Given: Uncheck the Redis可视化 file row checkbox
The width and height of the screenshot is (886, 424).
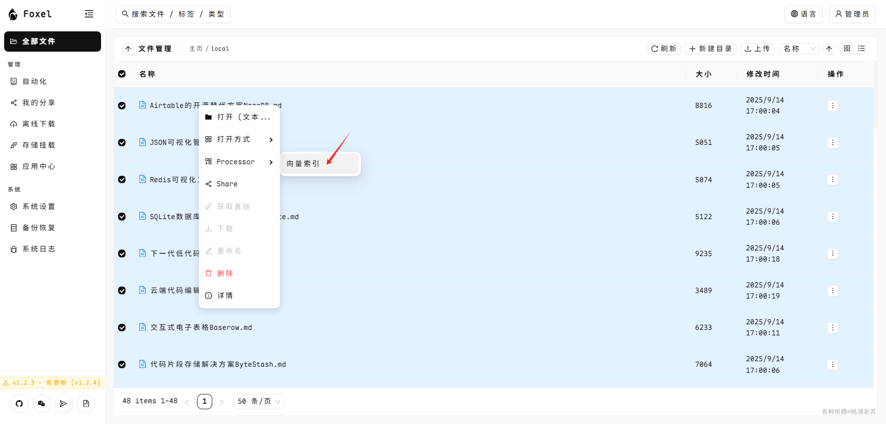Looking at the screenshot, I should point(122,179).
